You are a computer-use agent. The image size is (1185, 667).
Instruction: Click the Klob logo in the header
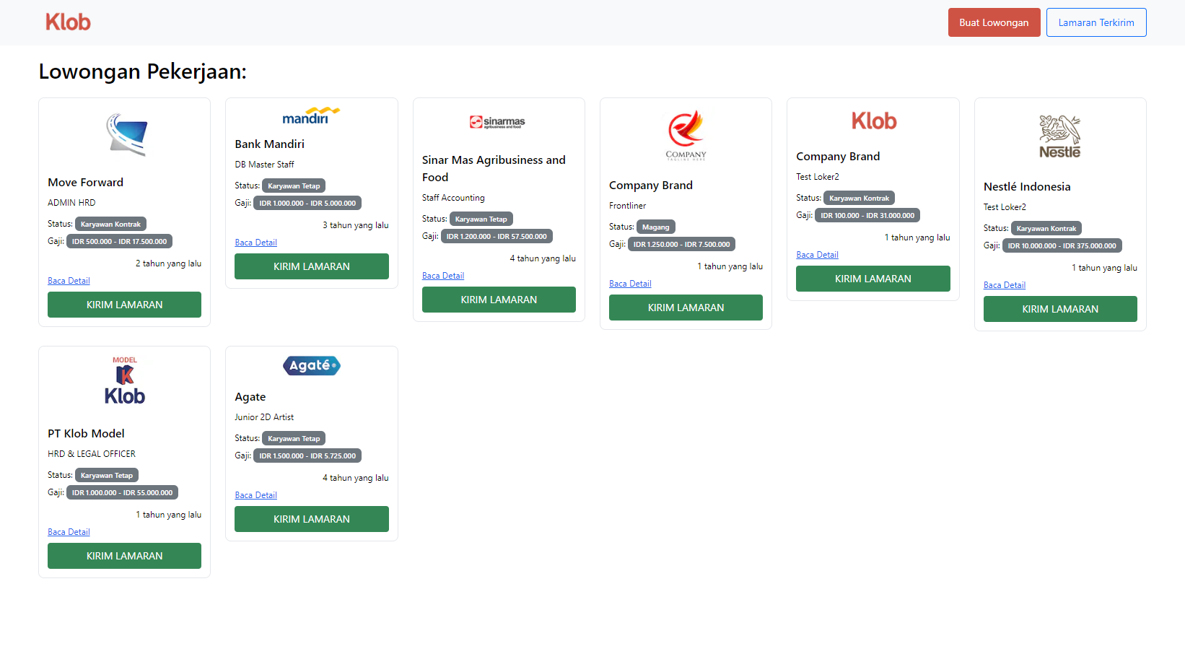tap(69, 22)
